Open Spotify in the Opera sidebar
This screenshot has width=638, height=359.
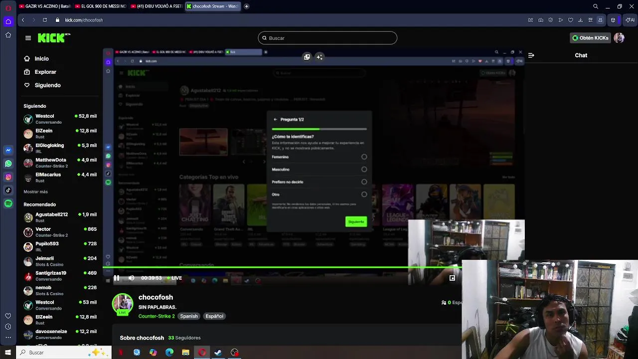[8, 203]
